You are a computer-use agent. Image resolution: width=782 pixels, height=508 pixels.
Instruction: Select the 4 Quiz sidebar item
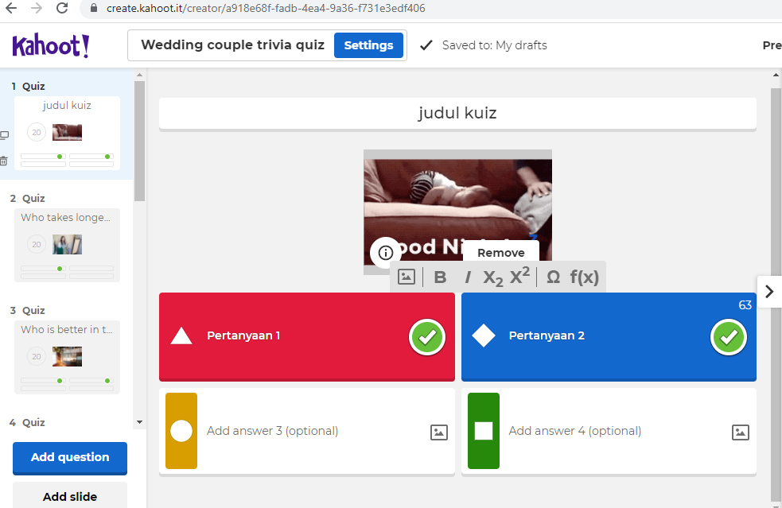pyautogui.click(x=27, y=422)
